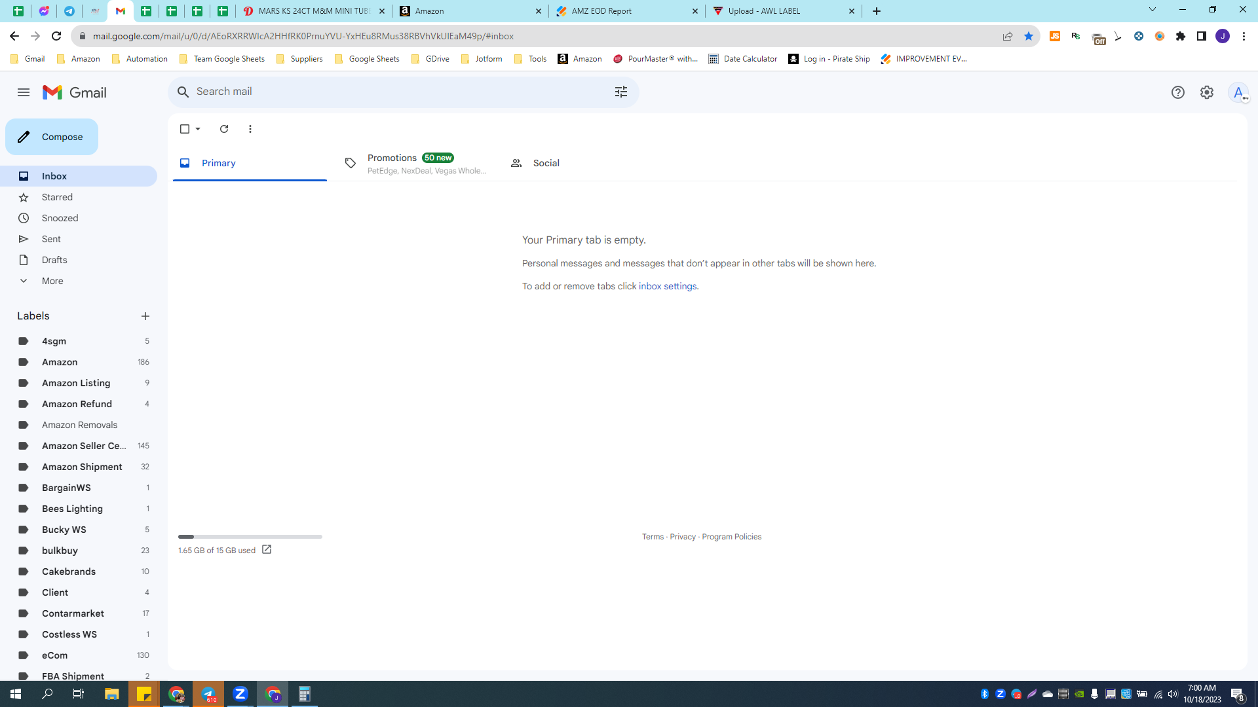Screen dimensions: 1258x707
Task: Open the Bees Lighting label
Action: 79,509
